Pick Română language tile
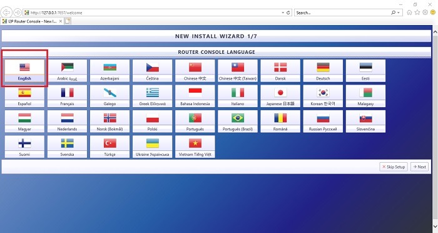 tap(280, 121)
